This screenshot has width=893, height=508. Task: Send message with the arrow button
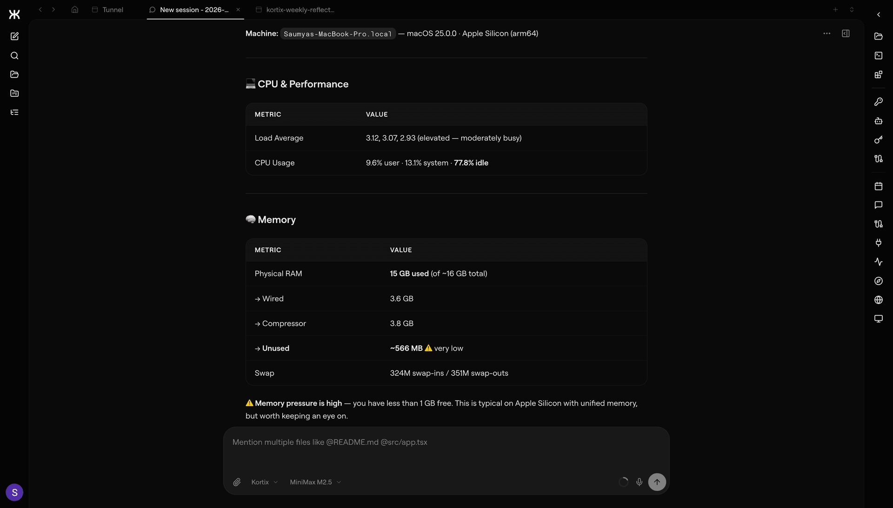pos(657,482)
